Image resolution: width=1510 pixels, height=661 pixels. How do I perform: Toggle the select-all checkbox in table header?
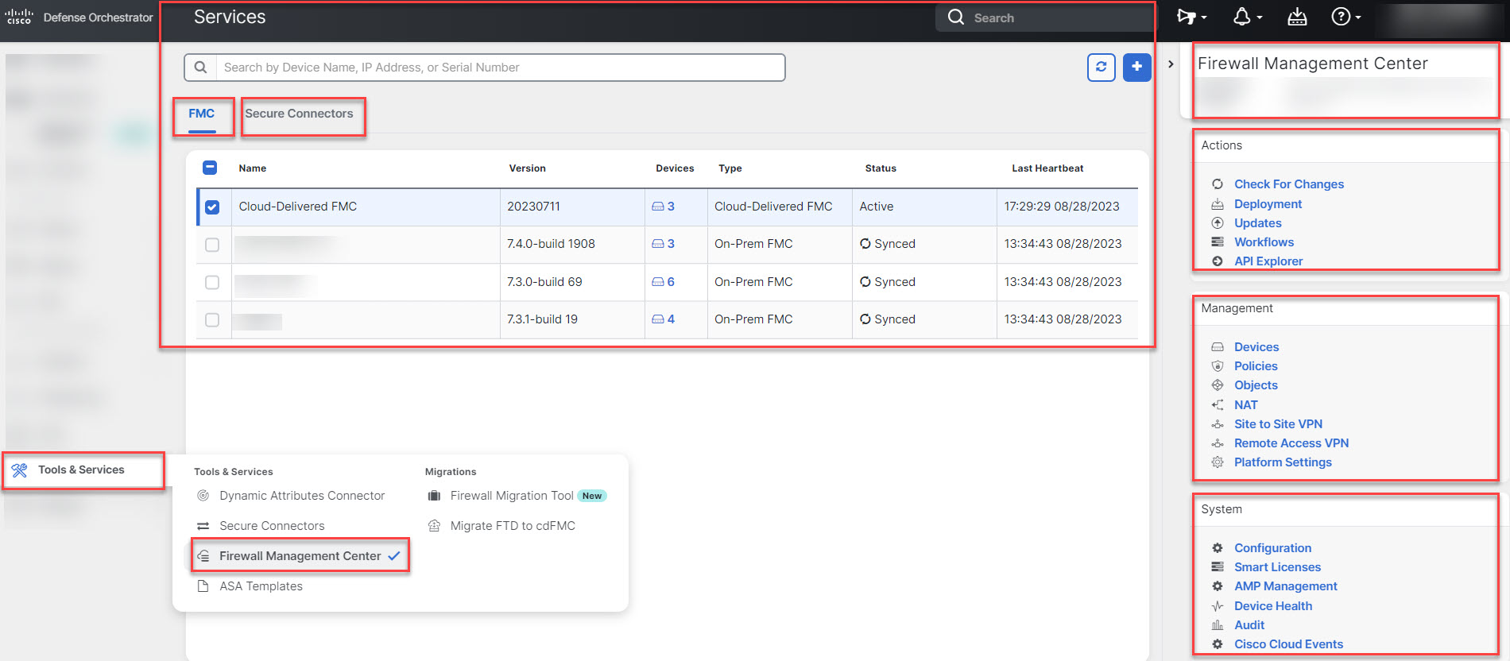click(210, 168)
